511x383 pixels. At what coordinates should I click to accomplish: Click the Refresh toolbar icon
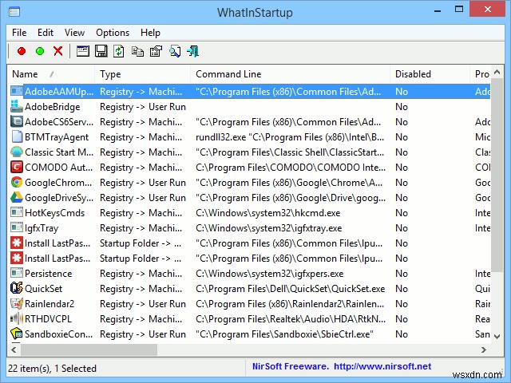point(119,51)
